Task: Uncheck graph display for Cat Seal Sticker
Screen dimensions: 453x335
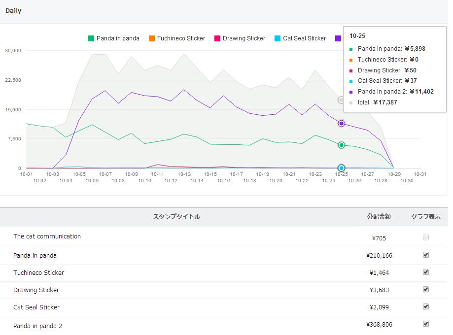Action: tap(426, 306)
